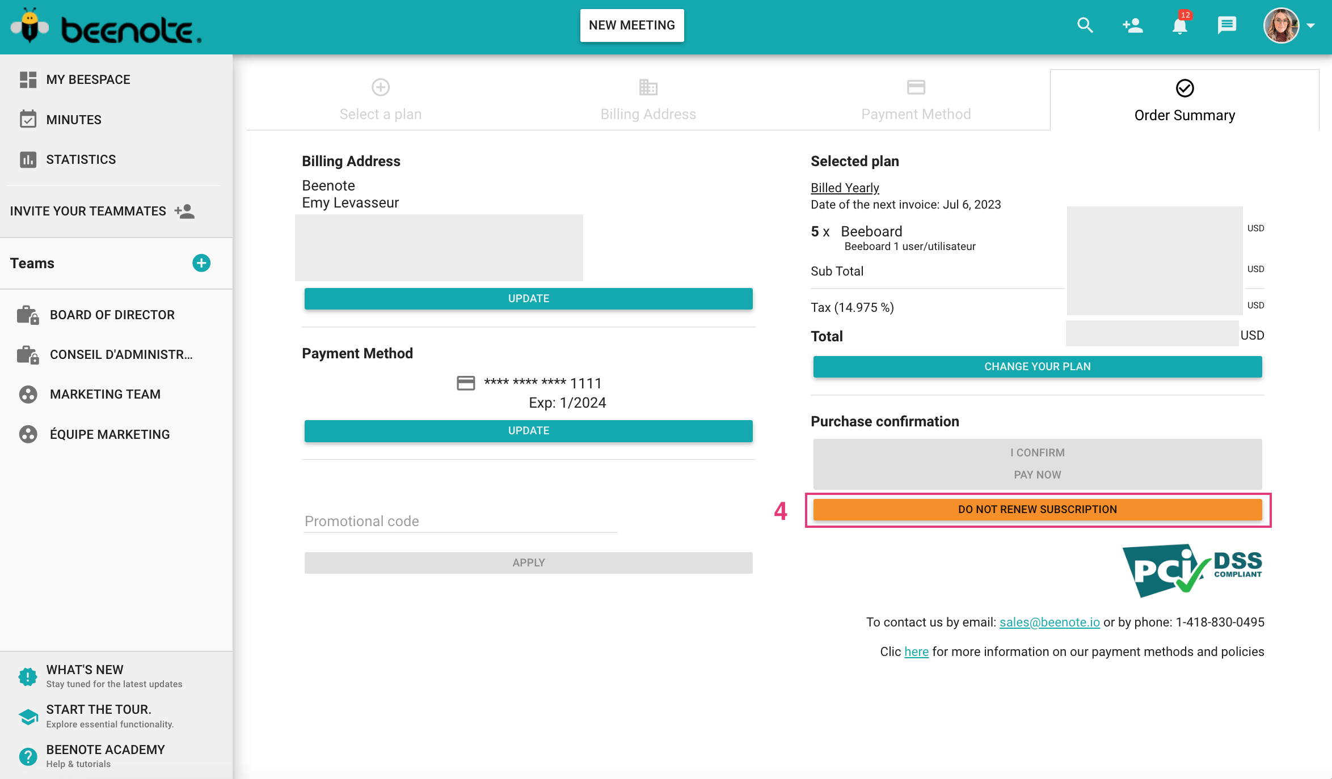
Task: Click the Teams heading
Action: click(x=32, y=264)
